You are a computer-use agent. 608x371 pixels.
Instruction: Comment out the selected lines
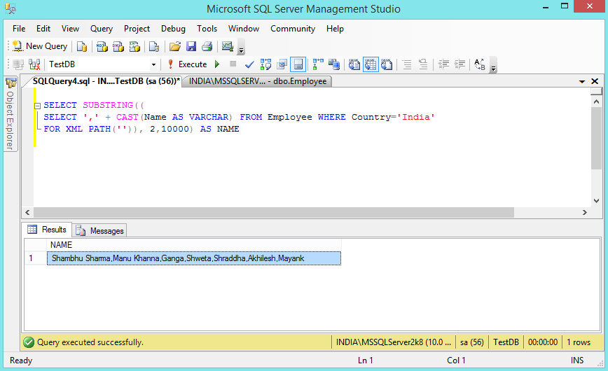point(407,64)
